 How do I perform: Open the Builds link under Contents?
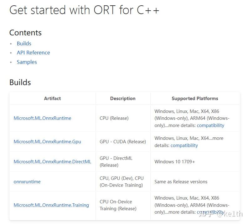coord(24,43)
